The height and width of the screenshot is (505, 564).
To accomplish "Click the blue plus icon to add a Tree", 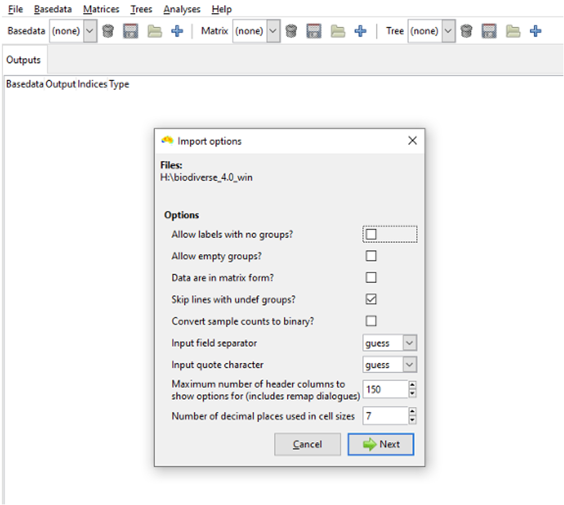I will point(535,31).
